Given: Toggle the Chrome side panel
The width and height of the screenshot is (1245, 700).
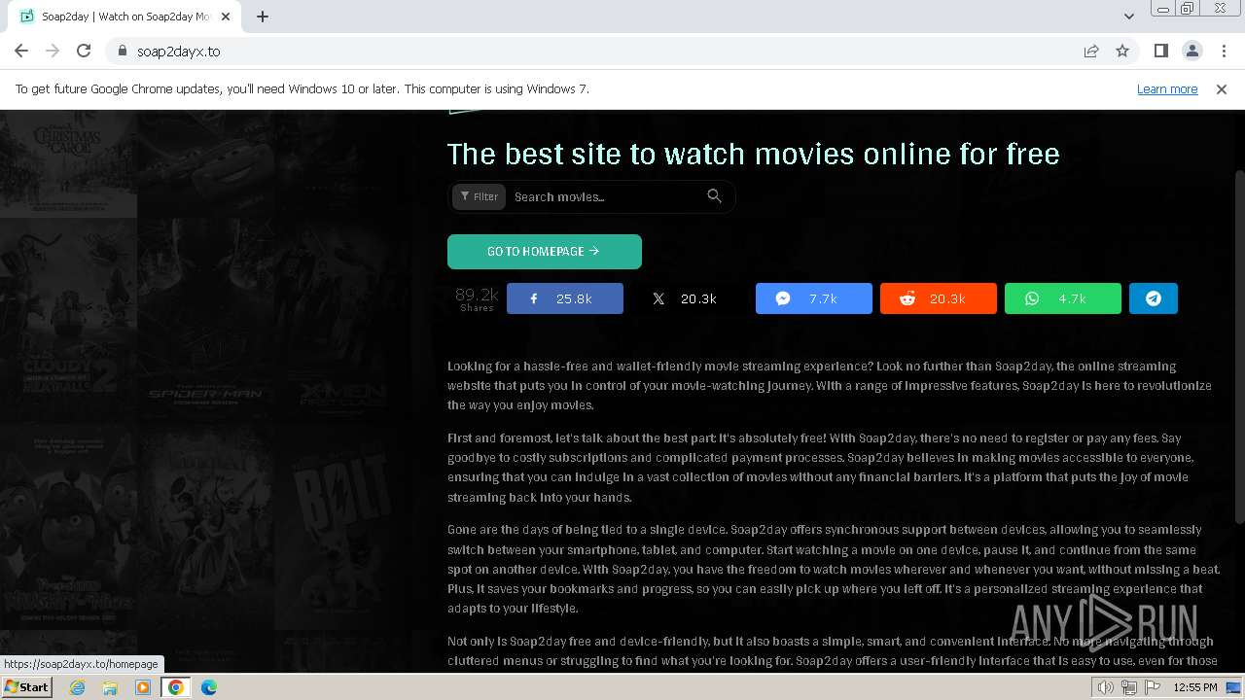Looking at the screenshot, I should pos(1160,51).
